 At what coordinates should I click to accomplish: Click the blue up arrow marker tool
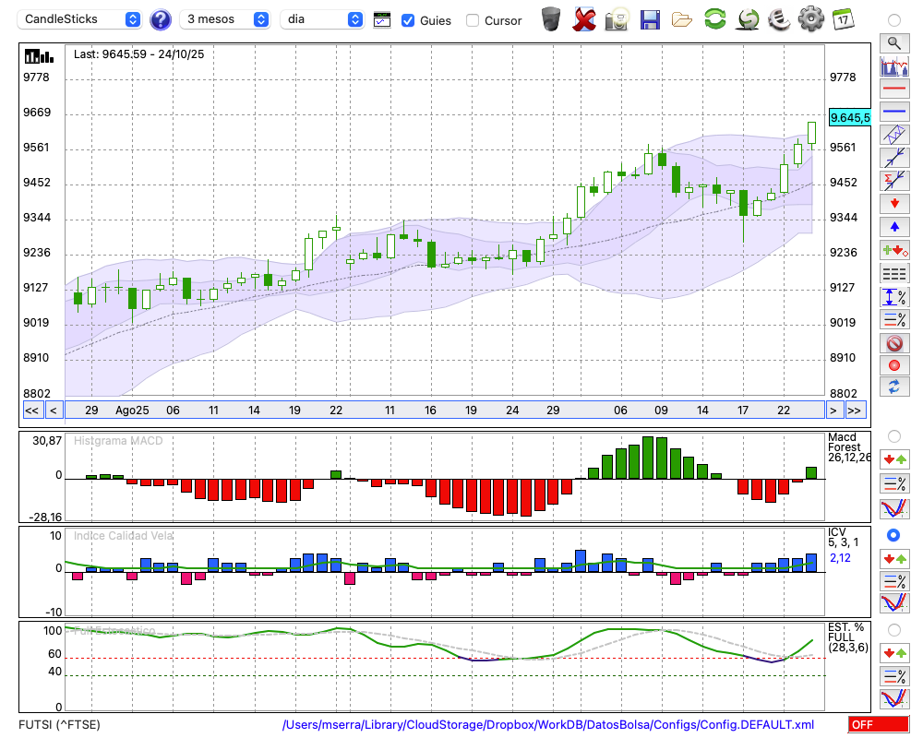893,227
